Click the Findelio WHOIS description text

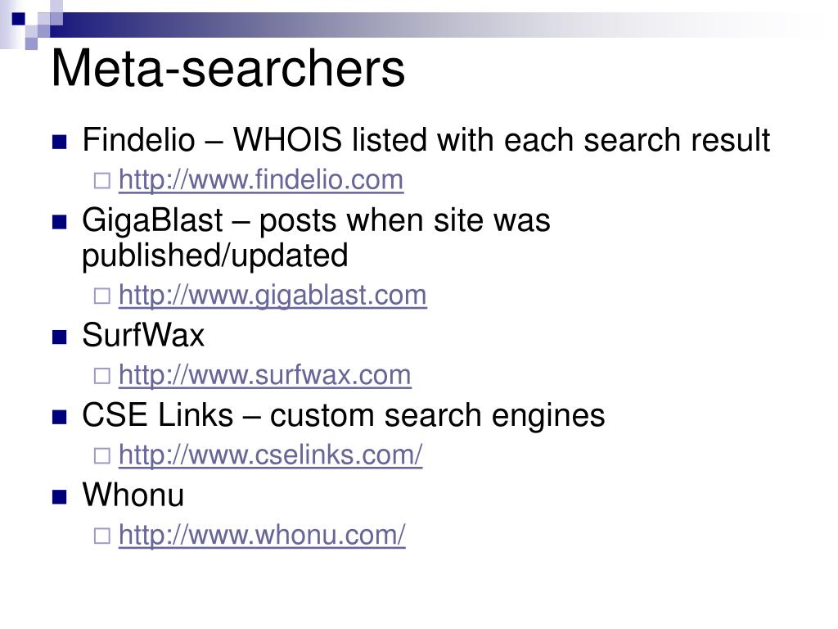tap(426, 140)
